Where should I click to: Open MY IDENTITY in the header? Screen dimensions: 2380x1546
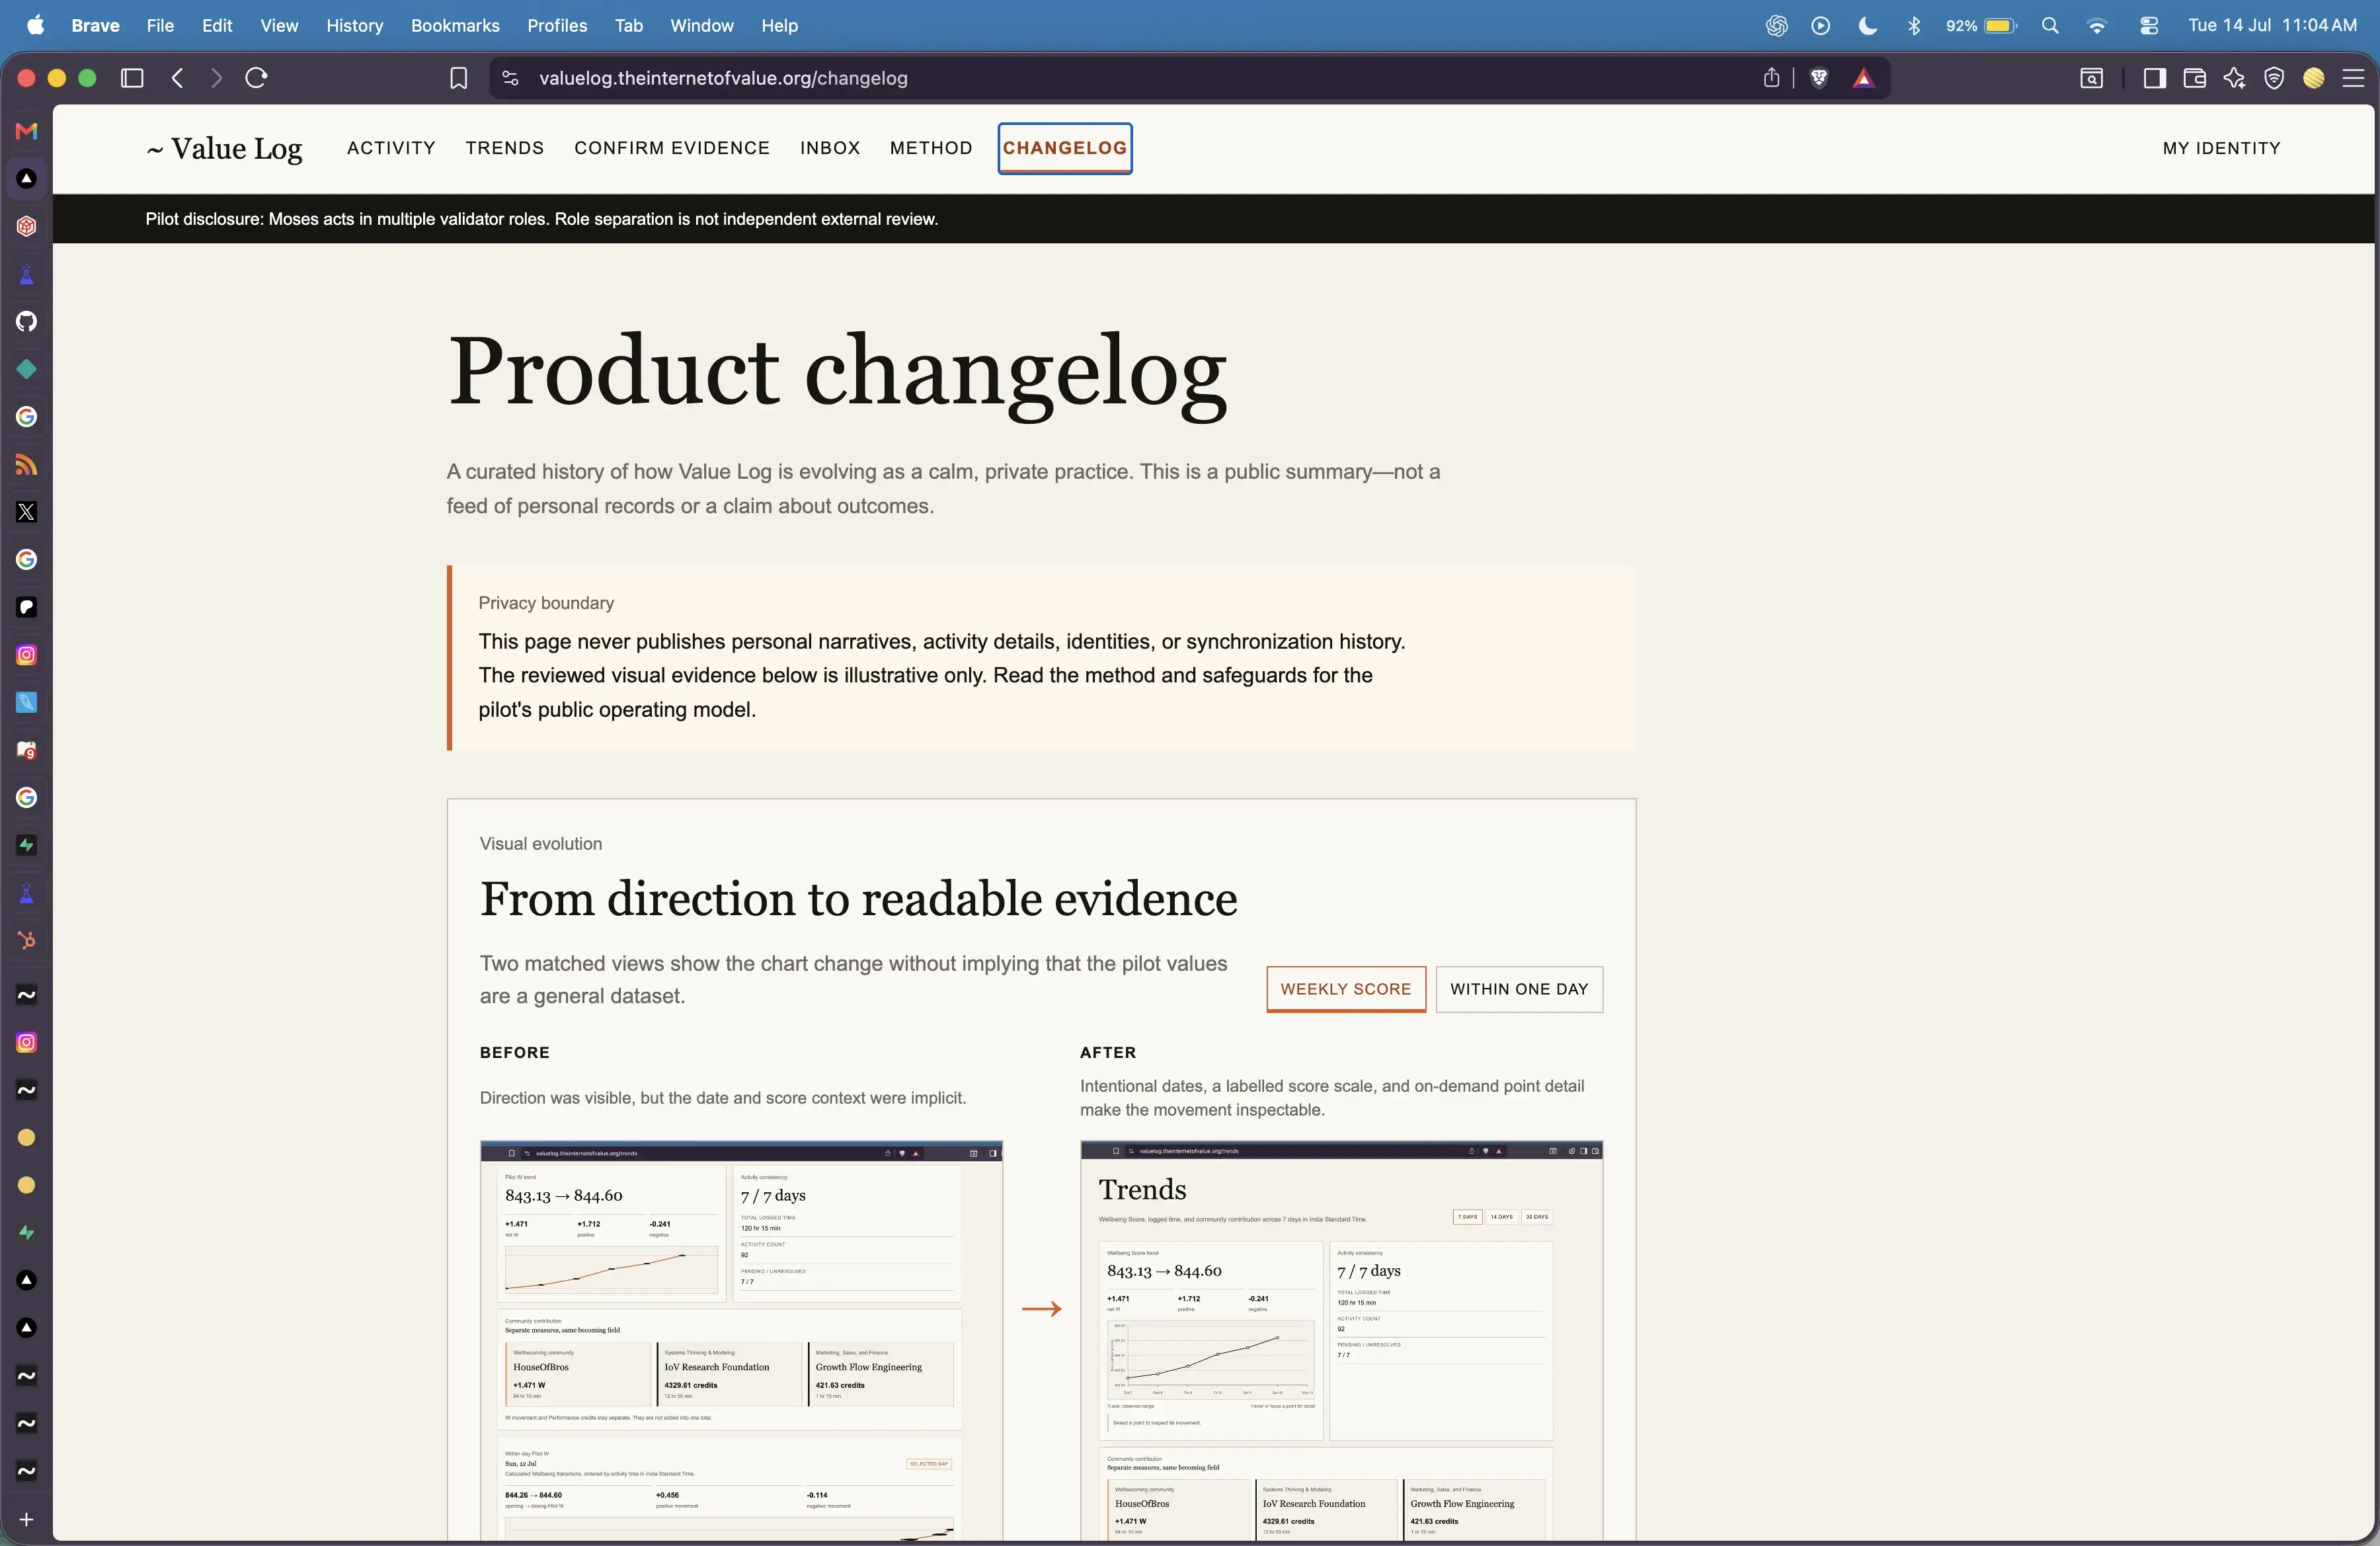coord(2221,148)
